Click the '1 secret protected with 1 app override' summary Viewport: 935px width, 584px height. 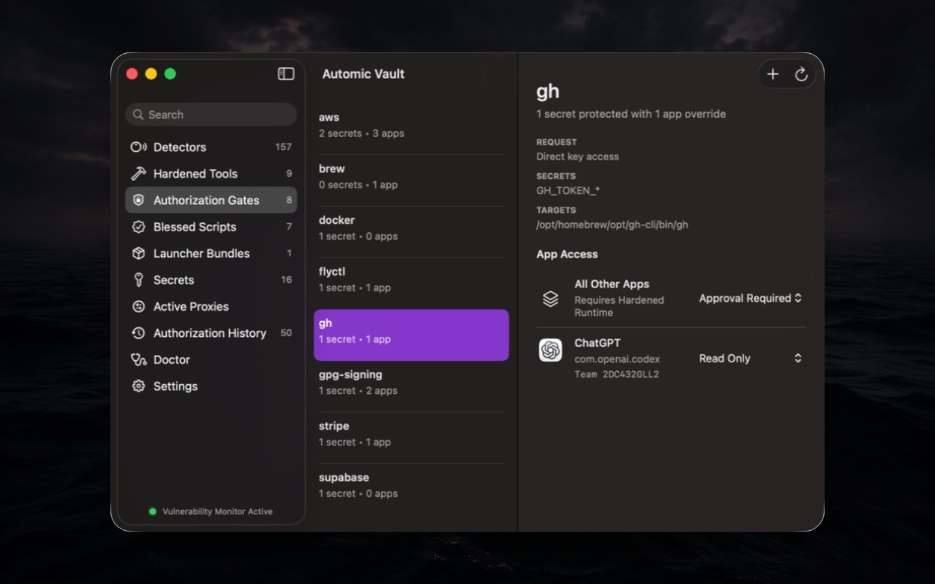coord(631,114)
